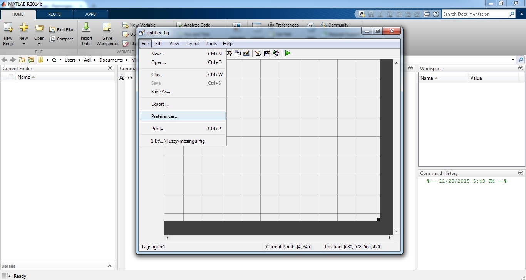The image size is (526, 280).
Task: Select Preferences... in the File menu
Action: click(165, 116)
